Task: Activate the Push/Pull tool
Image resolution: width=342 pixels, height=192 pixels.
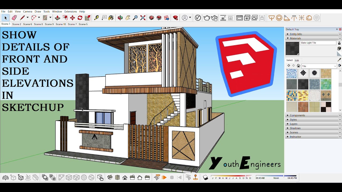Action: point(57,18)
